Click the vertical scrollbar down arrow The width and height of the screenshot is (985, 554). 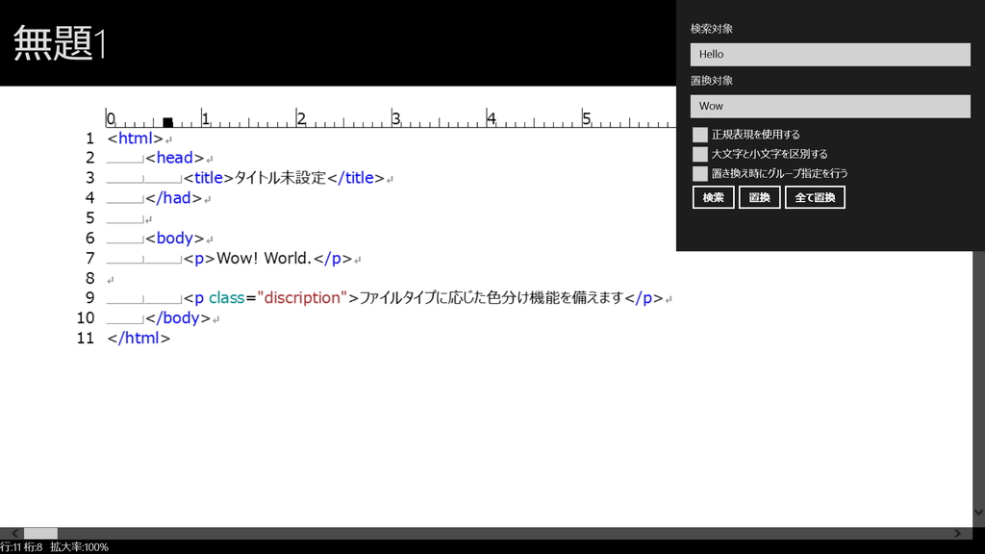click(x=978, y=513)
